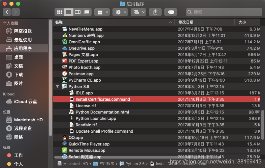Click Macintosh HD in the path bar
The width and height of the screenshot is (265, 168).
pos(73,164)
